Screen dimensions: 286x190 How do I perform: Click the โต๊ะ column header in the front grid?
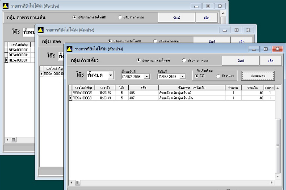(x=122, y=87)
